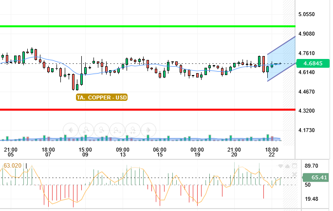This screenshot has width=333, height=211.
Task: Click the scroll-to-chart-start arrow button
Action: 71,130
